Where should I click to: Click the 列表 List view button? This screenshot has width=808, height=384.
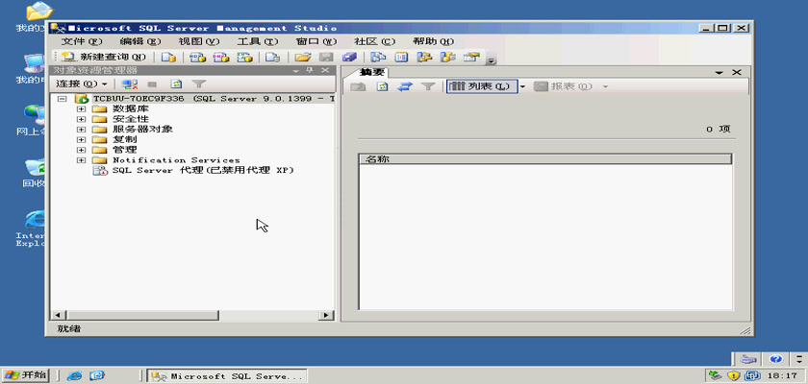coord(482,86)
